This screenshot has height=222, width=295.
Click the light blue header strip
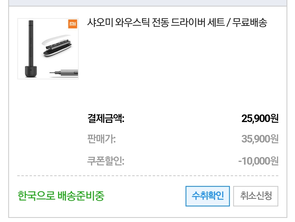[x=148, y=3]
